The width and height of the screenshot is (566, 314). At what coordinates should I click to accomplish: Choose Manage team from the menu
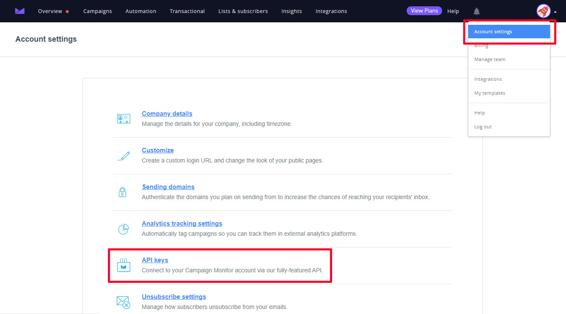pos(490,59)
